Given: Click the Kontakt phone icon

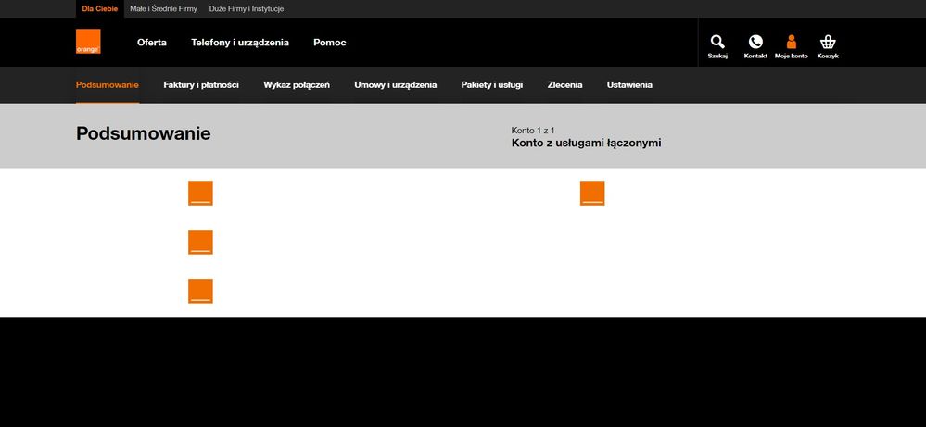Looking at the screenshot, I should (x=755, y=43).
